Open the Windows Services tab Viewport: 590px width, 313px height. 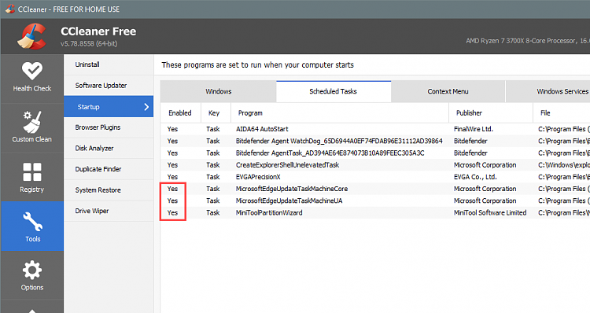point(562,91)
